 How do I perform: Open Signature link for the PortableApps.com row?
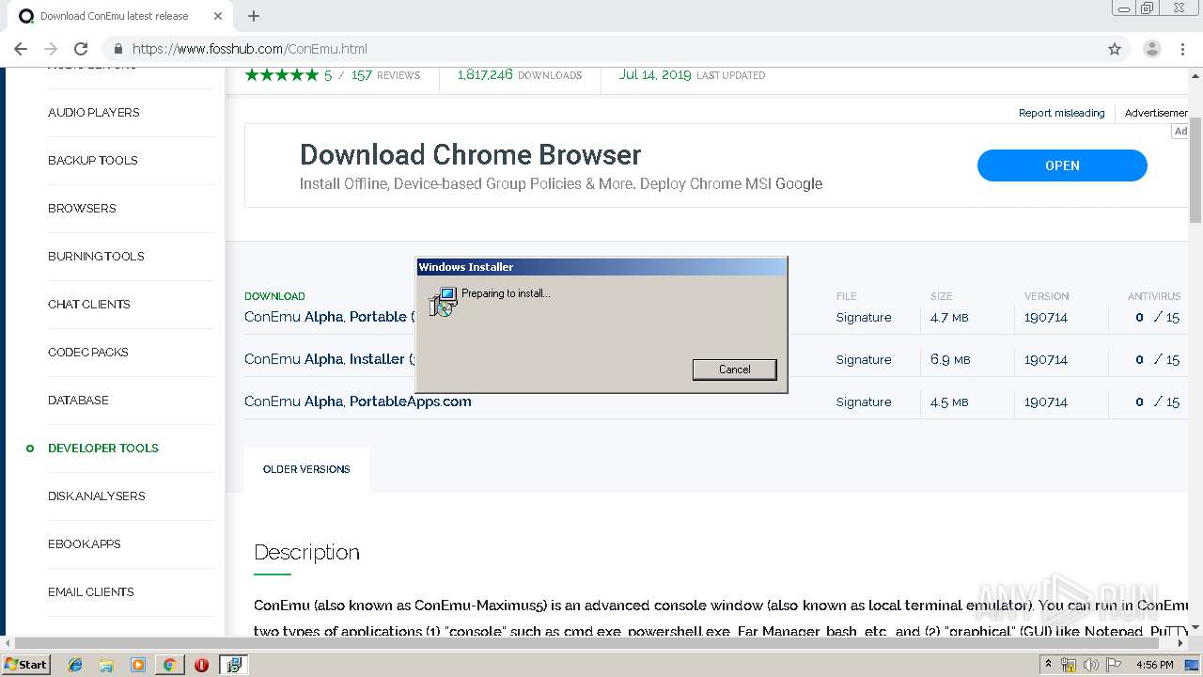(x=864, y=402)
